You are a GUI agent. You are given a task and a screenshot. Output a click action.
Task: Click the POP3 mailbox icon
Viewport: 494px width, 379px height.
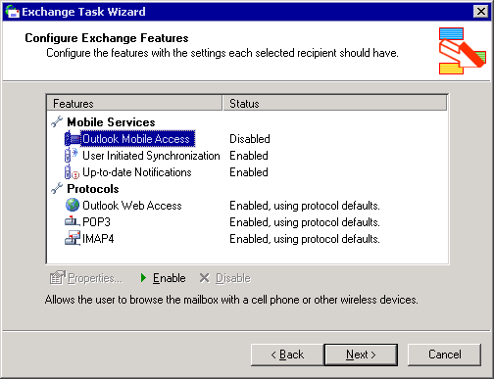(x=73, y=221)
